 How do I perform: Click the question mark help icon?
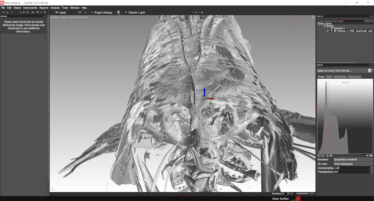(91, 12)
